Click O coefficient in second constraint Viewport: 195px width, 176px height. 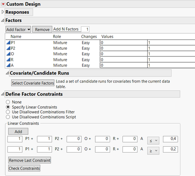click(x=74, y=149)
